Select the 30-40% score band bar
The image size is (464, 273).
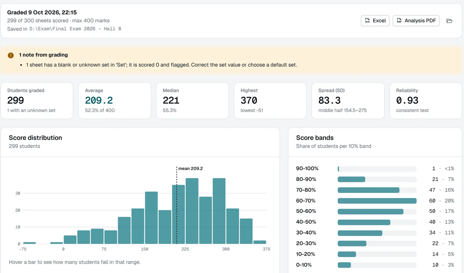tap(377, 233)
